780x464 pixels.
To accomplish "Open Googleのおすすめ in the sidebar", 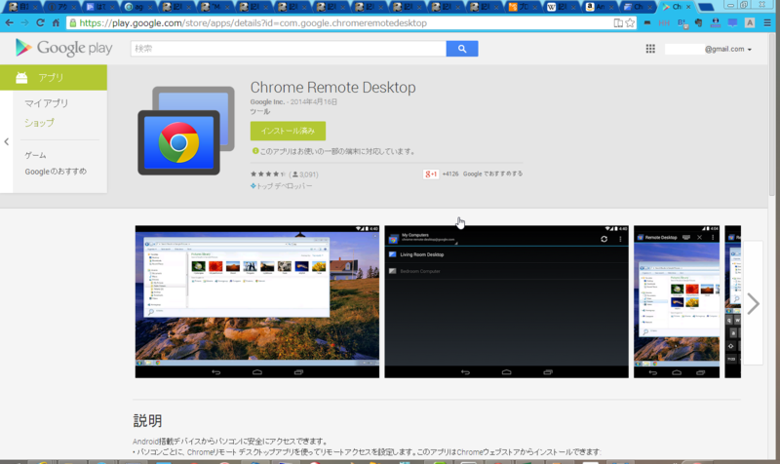I will click(x=56, y=172).
